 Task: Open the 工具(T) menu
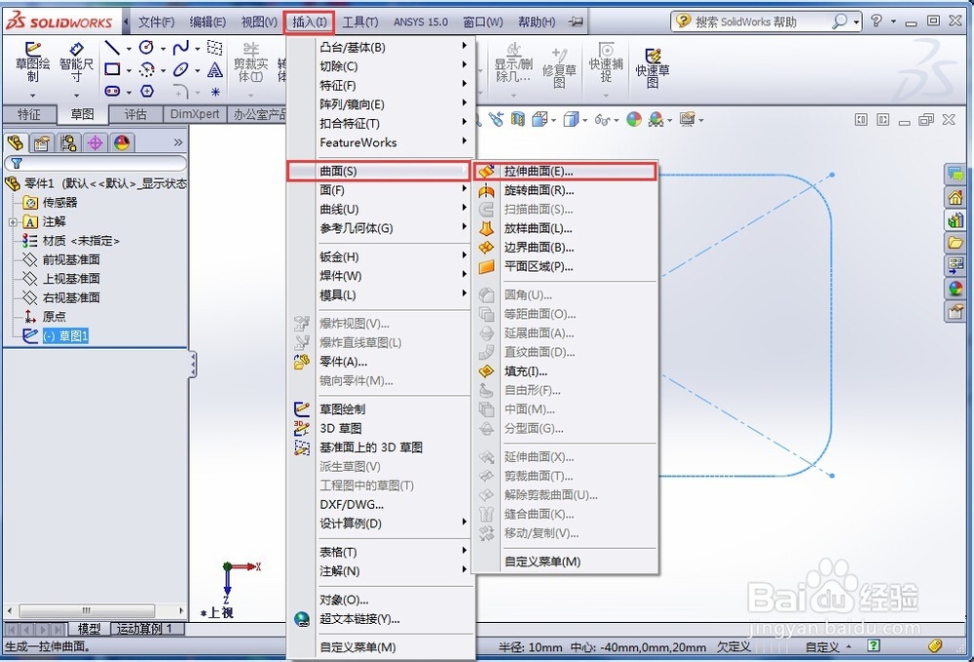[x=360, y=22]
